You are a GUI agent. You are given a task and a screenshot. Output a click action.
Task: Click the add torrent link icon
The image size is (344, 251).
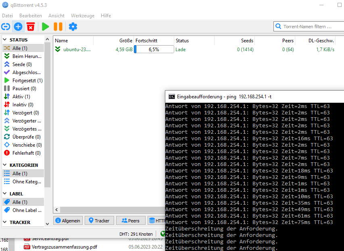click(x=6, y=27)
